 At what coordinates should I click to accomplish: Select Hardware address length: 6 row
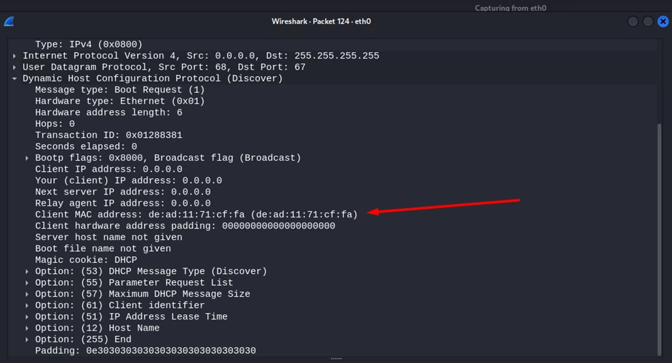pos(332,112)
